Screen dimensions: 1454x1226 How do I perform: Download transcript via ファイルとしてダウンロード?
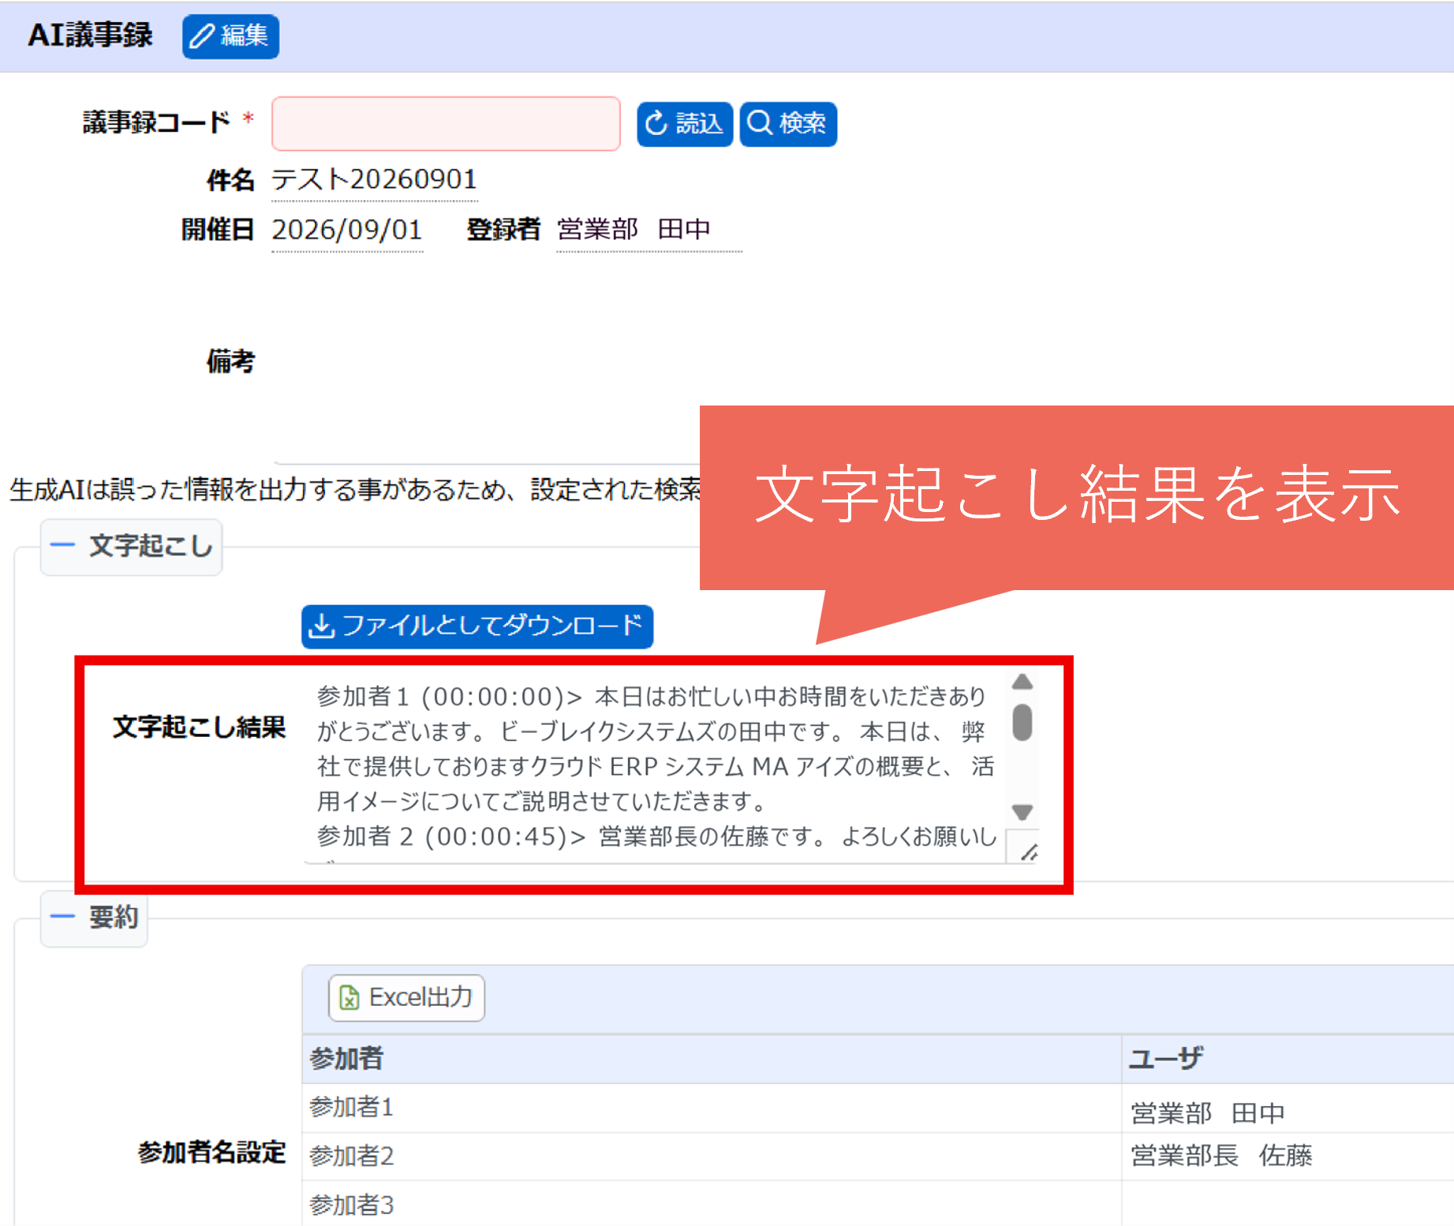tap(477, 626)
